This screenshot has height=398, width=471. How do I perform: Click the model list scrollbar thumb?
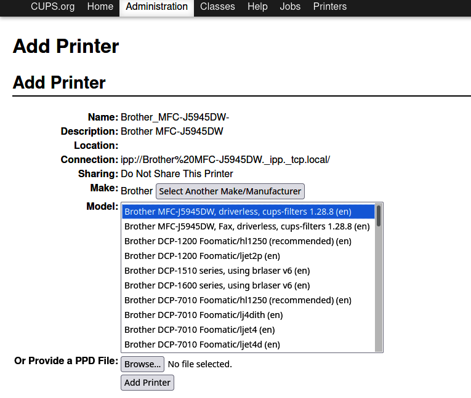[x=379, y=216]
